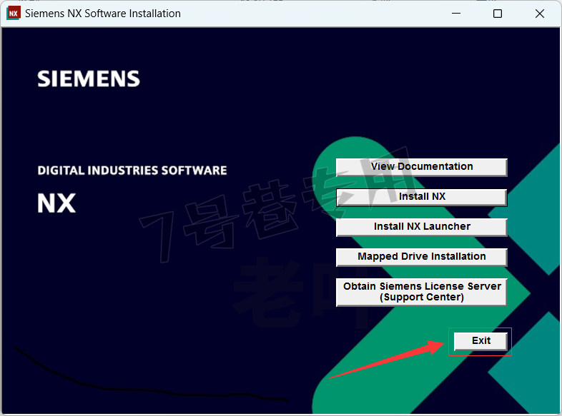The image size is (562, 416).
Task: Click the Exit button
Action: 480,341
